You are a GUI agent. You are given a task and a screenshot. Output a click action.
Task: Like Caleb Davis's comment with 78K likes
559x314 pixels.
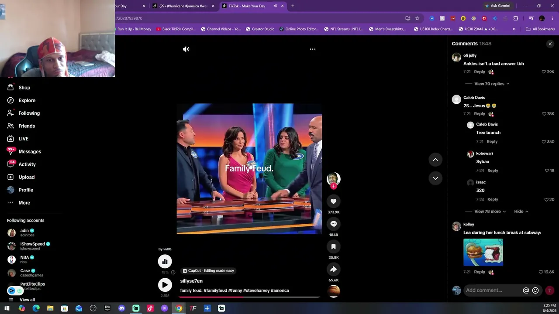(x=544, y=114)
